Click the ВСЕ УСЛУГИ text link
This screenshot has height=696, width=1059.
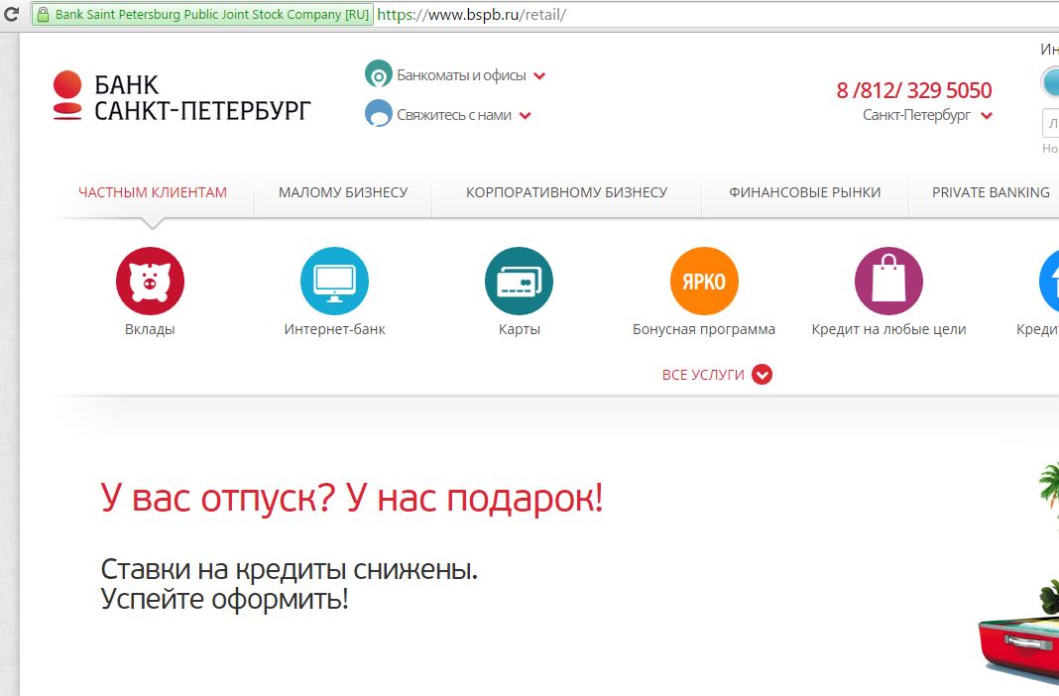[x=703, y=375]
